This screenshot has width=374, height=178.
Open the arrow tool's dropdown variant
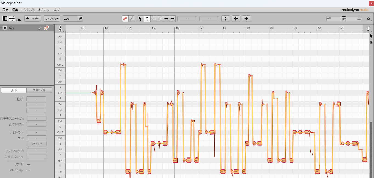143,21
